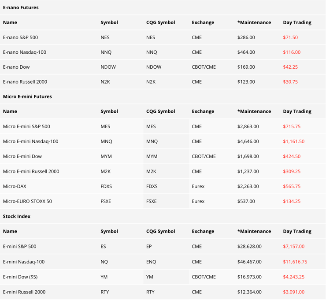This screenshot has height=300, width=326.
Task: Select the $116.00 day trading margin
Action: pos(292,52)
